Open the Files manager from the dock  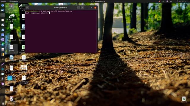click(x=3, y=20)
